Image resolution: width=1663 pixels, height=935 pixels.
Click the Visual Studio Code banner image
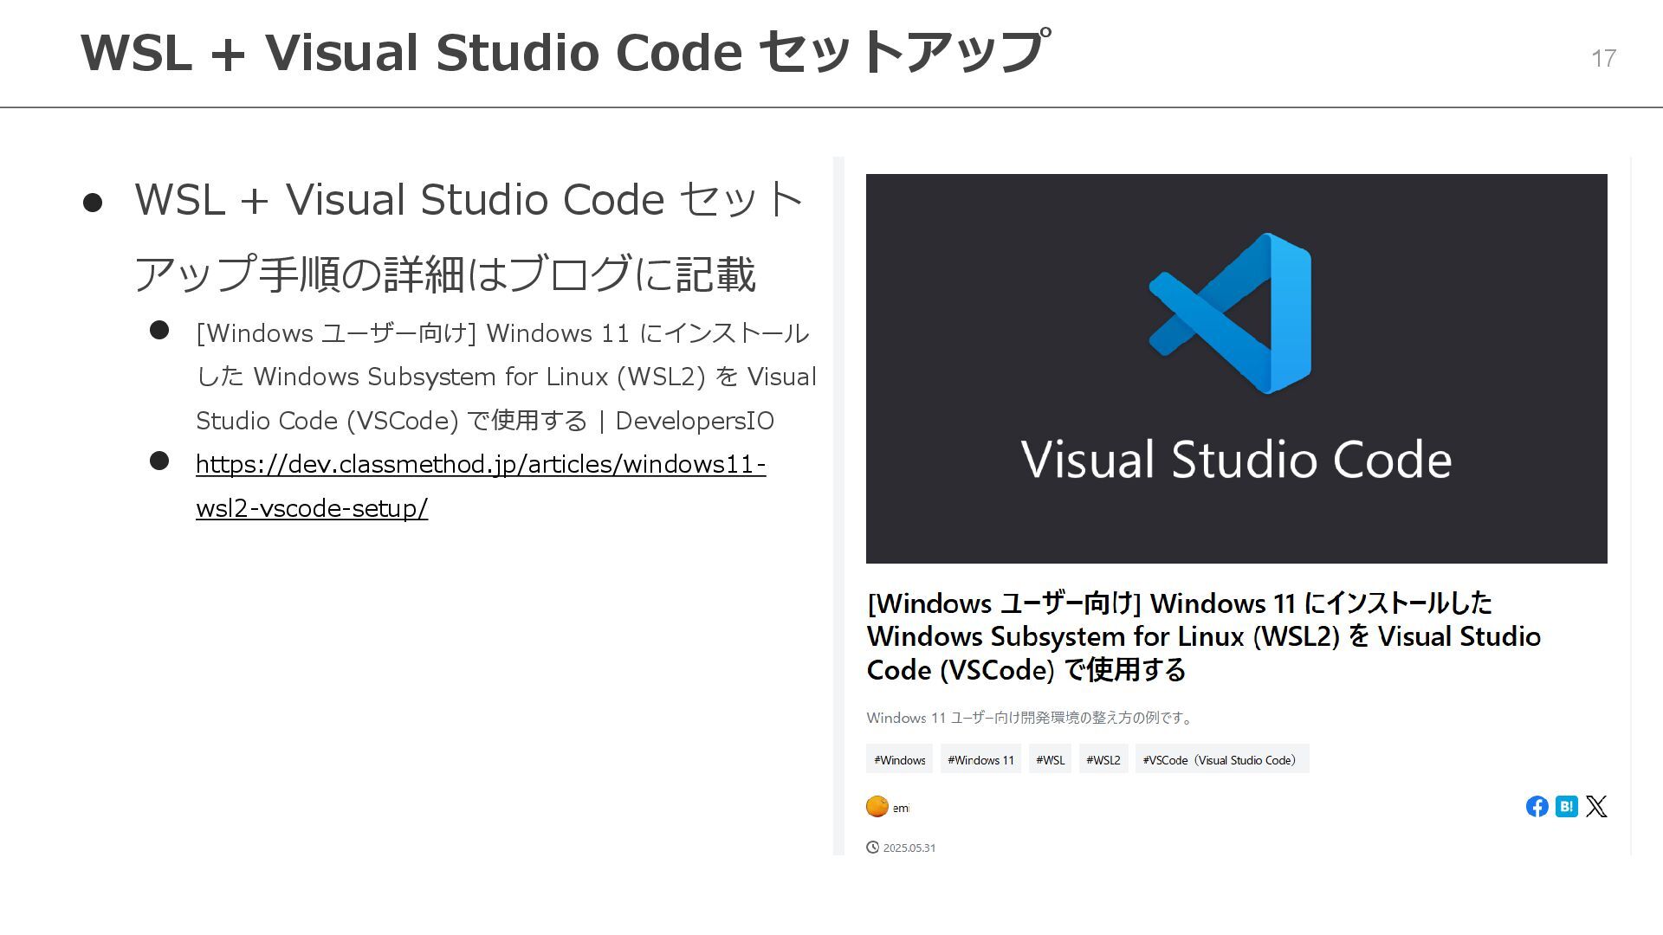pos(1237,369)
